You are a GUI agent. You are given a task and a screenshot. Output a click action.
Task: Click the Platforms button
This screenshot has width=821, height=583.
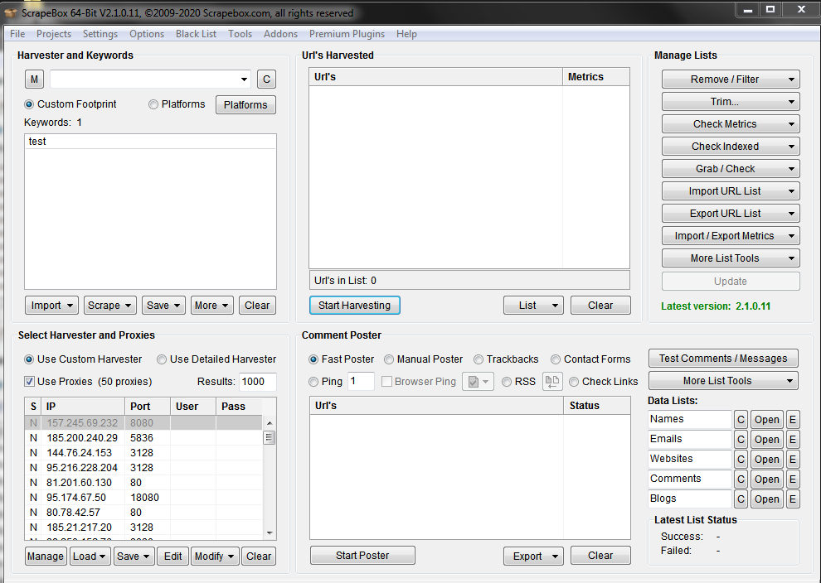(x=245, y=105)
